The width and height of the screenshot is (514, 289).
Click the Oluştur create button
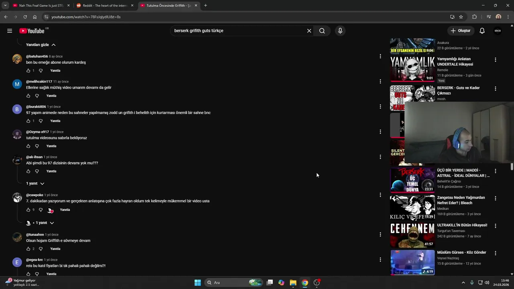(461, 31)
